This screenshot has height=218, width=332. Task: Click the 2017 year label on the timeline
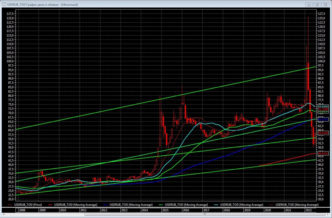pyautogui.click(x=206, y=210)
